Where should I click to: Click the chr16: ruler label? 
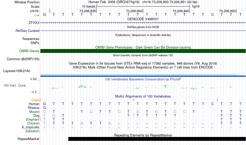point(35,11)
